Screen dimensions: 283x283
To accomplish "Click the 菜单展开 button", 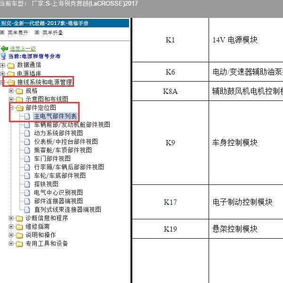I will point(18,33).
